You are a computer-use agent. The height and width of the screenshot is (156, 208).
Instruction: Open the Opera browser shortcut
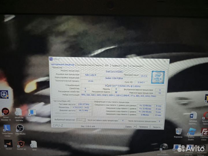point(205,118)
